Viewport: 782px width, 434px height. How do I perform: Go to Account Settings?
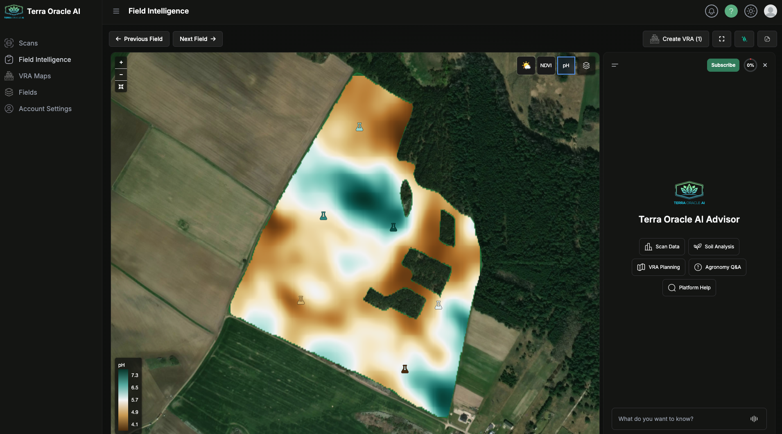[x=45, y=109]
